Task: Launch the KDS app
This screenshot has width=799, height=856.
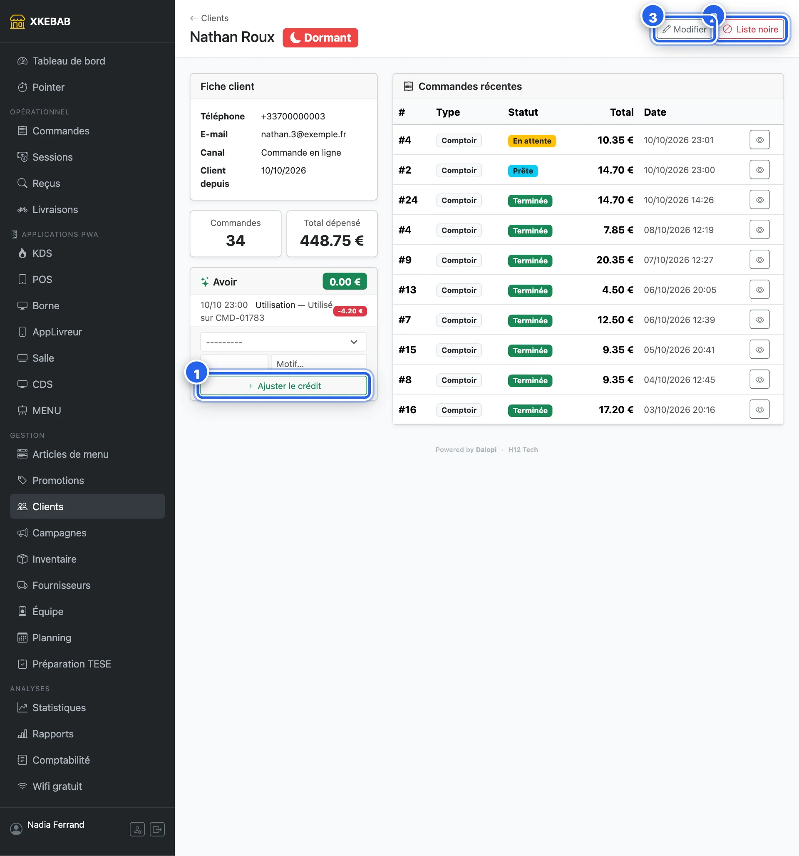Action: pyautogui.click(x=87, y=253)
